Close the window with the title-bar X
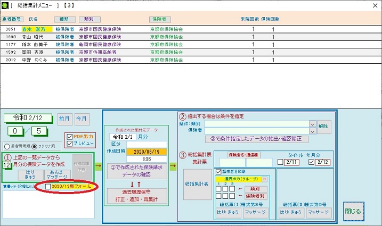The height and width of the screenshot is (226, 382). [375, 6]
